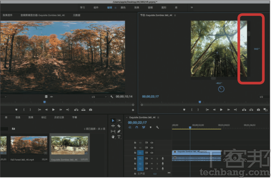Choose the Ripple Edit tool
The height and width of the screenshot is (178, 271).
113,126
